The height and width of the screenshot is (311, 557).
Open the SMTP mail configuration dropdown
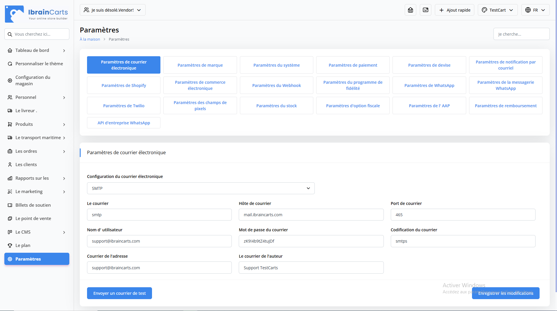200,188
